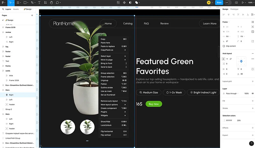
Task: Add a new page with plus
Action: point(32,15)
